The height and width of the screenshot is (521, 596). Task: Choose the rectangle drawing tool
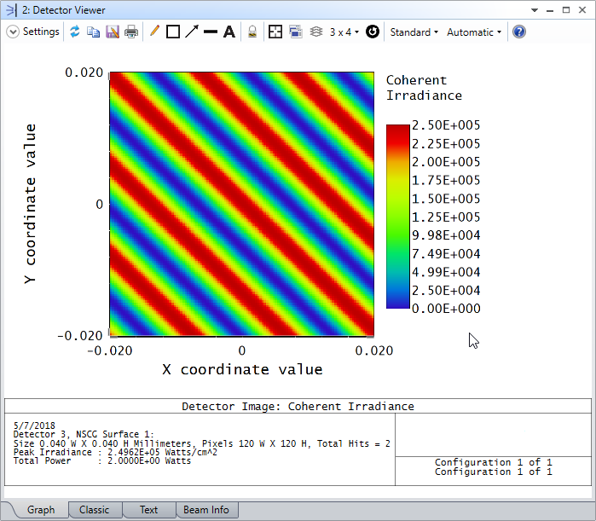pos(173,32)
